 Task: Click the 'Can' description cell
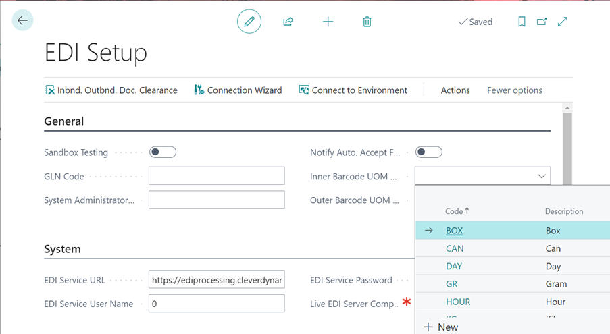coord(553,248)
